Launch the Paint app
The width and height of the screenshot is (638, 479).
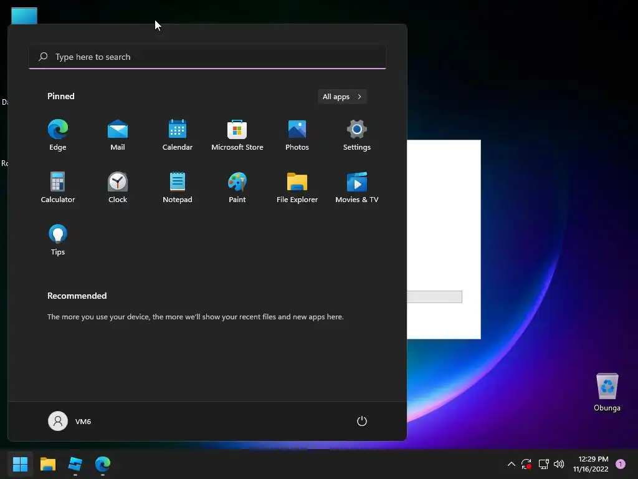[x=237, y=188]
